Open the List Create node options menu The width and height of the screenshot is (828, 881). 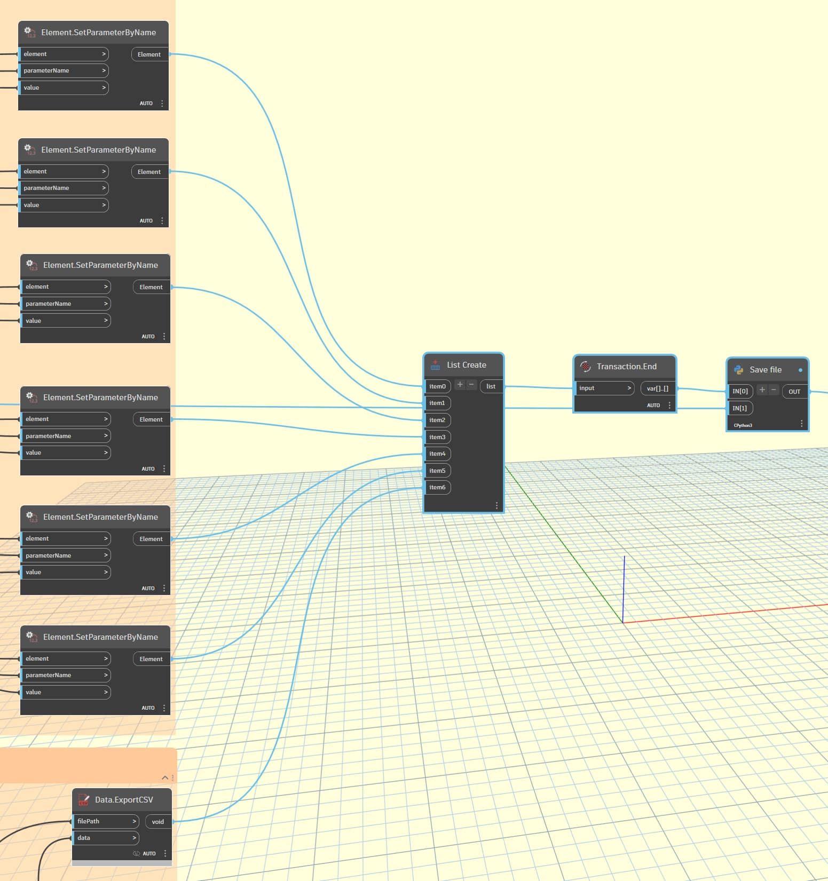click(x=496, y=505)
